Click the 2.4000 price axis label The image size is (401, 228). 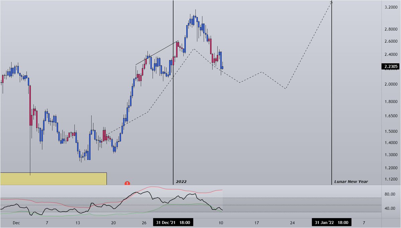pyautogui.click(x=391, y=55)
